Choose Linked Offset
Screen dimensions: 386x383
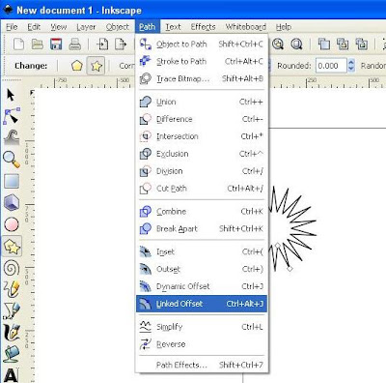pos(202,304)
